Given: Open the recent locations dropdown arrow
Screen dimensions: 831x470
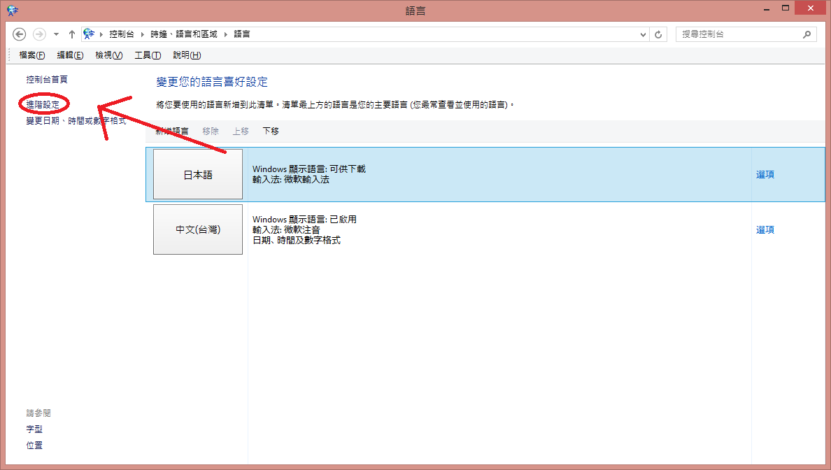Looking at the screenshot, I should click(x=56, y=34).
